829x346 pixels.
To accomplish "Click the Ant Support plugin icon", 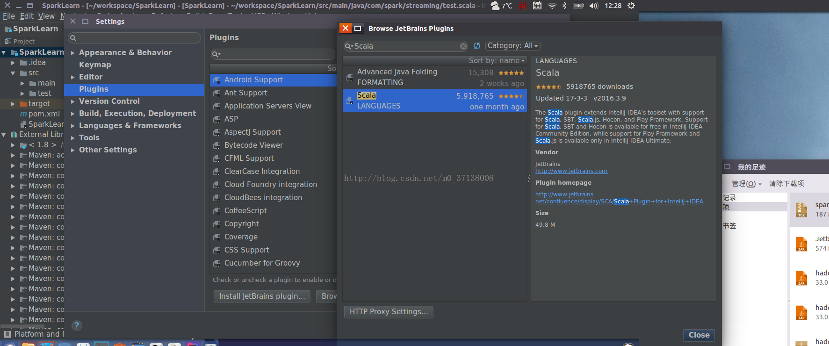I will [x=217, y=93].
